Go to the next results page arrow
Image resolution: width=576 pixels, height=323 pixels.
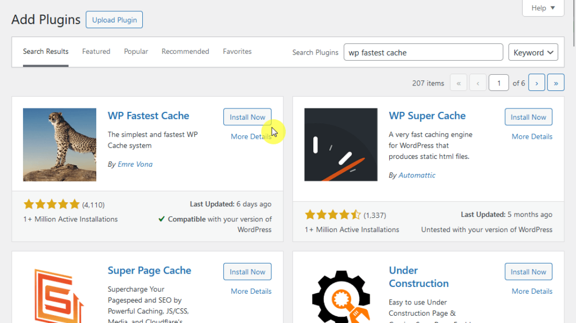pos(536,83)
